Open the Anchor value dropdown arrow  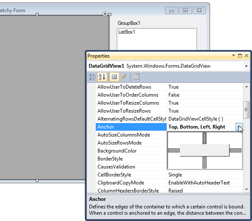point(239,127)
